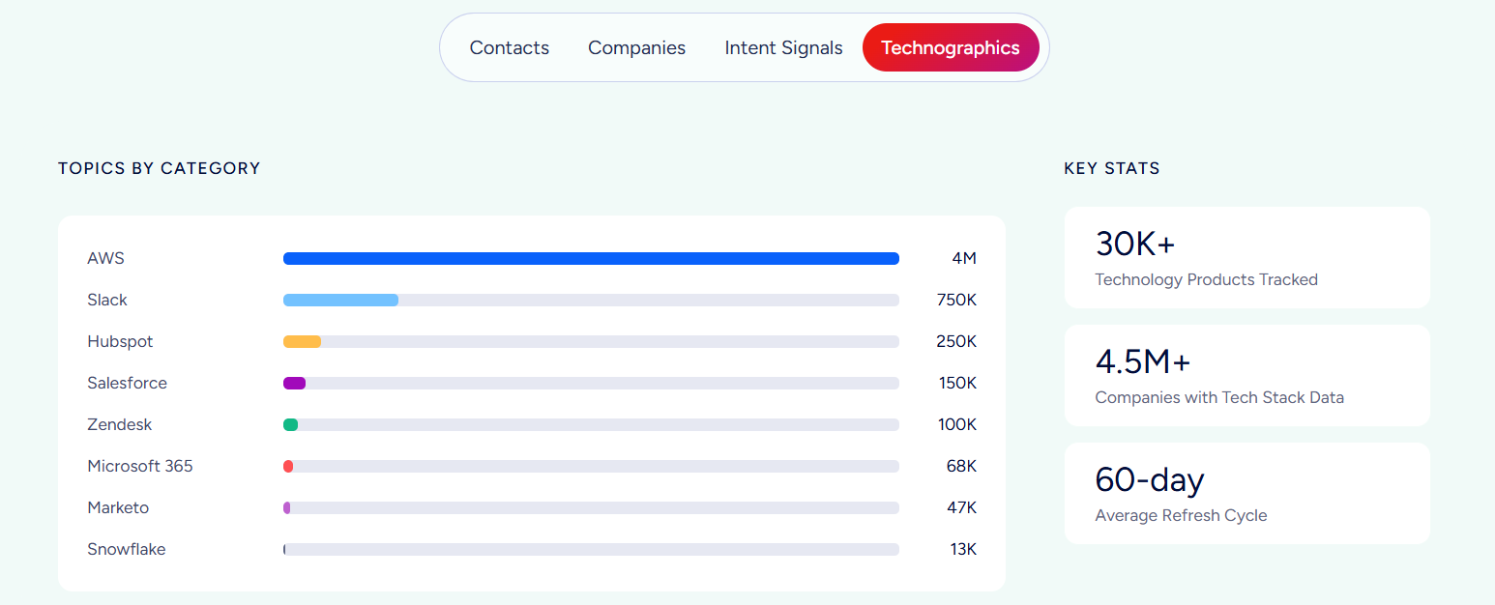Click the 100K value for Zendesk
1495x605 pixels.
[x=958, y=424]
